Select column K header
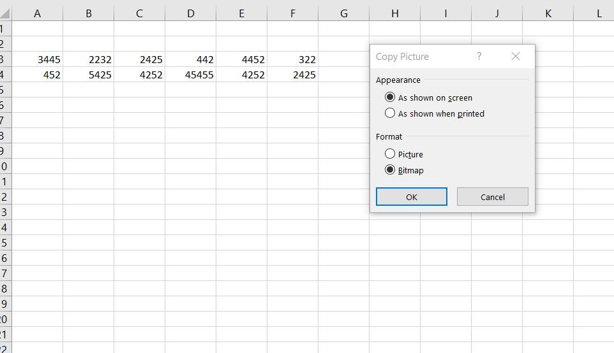This screenshot has width=614, height=353. [x=548, y=13]
